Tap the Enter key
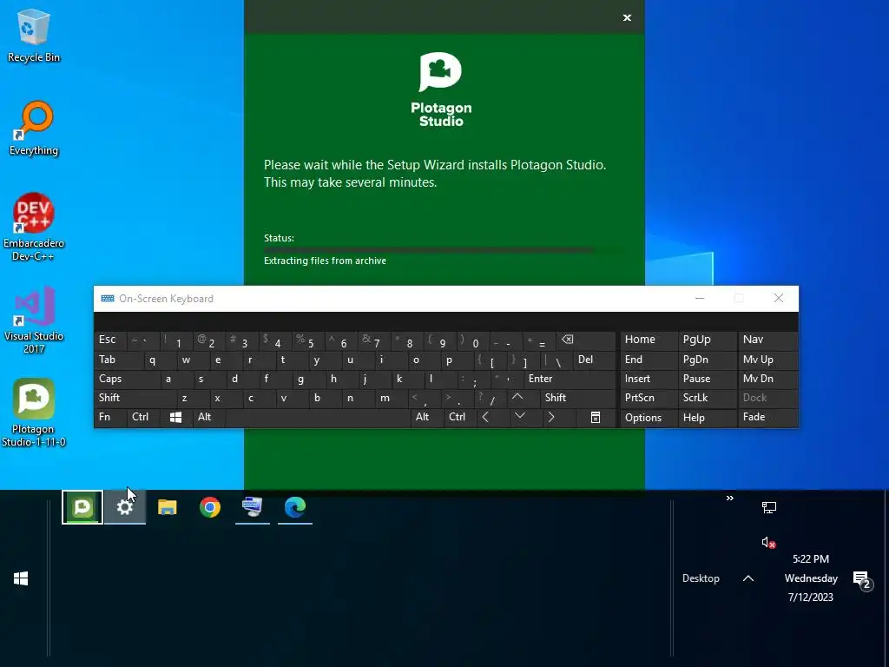 570,379
